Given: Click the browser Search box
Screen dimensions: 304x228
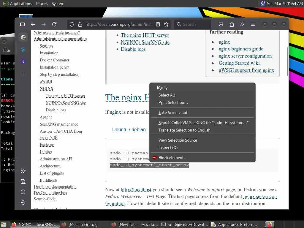Looking at the screenshot, I should click(x=192, y=24).
